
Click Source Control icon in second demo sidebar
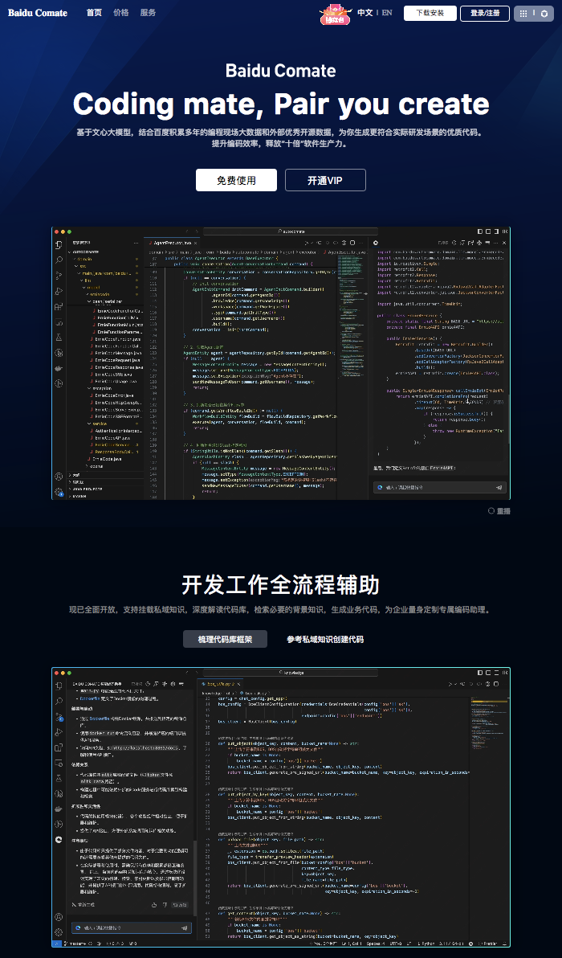pos(59,716)
